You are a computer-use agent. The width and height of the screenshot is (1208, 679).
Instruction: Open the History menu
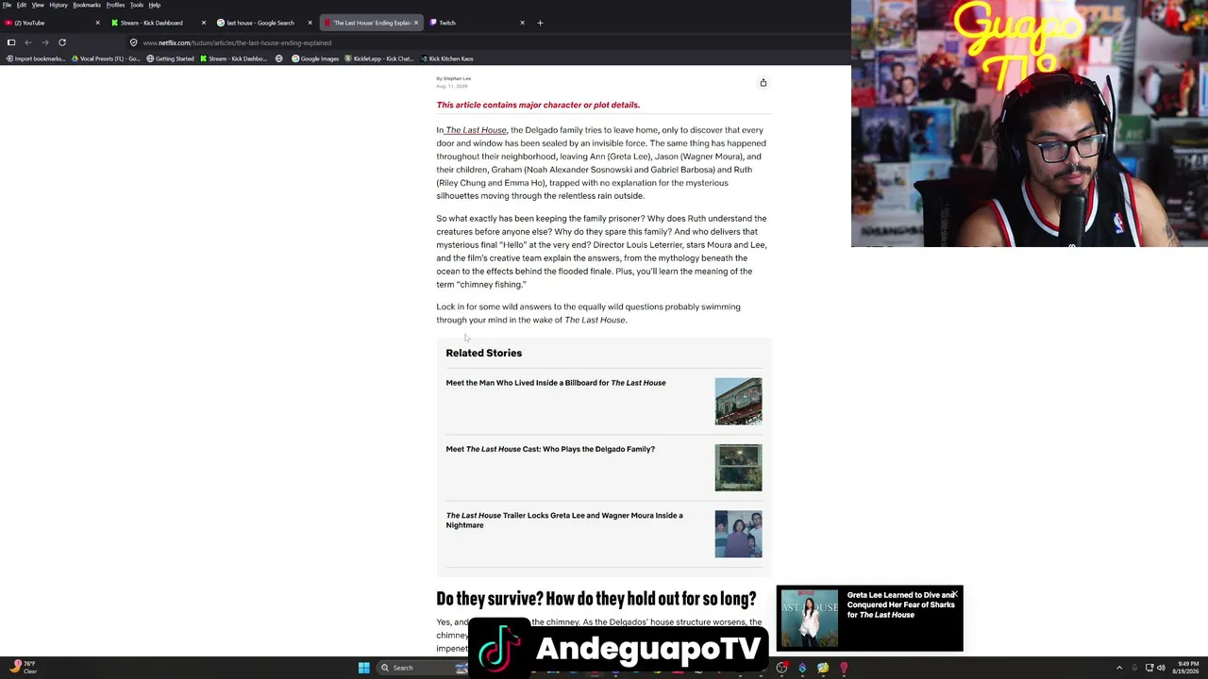59,5
